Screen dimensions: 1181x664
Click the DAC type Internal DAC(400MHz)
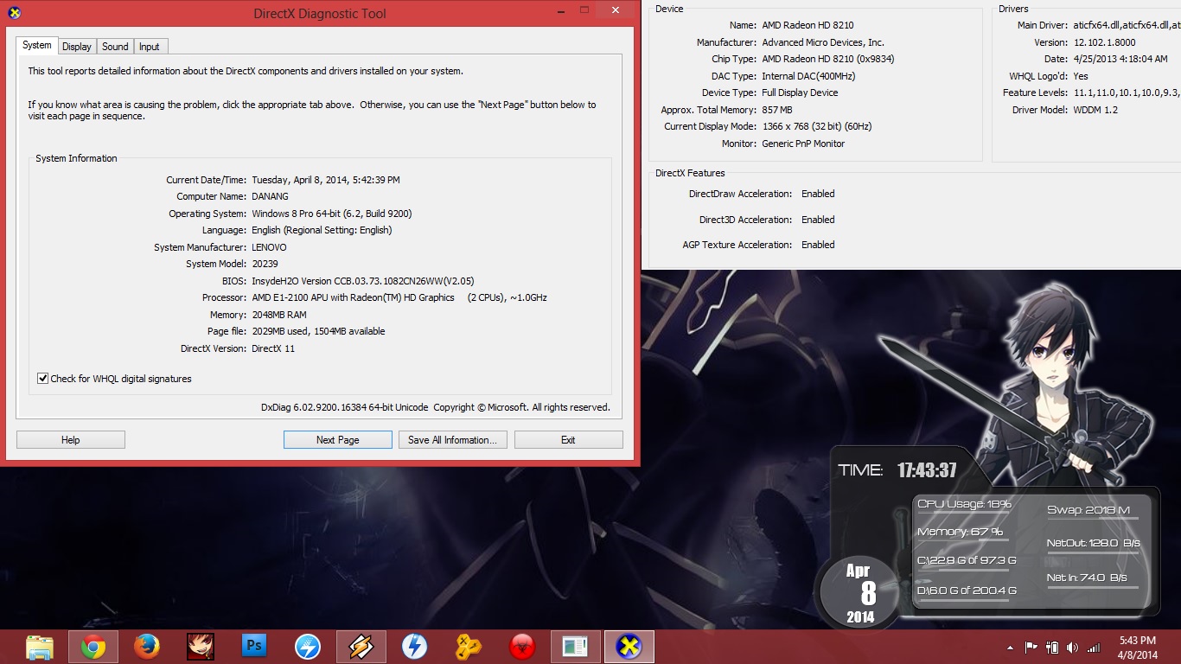point(810,76)
